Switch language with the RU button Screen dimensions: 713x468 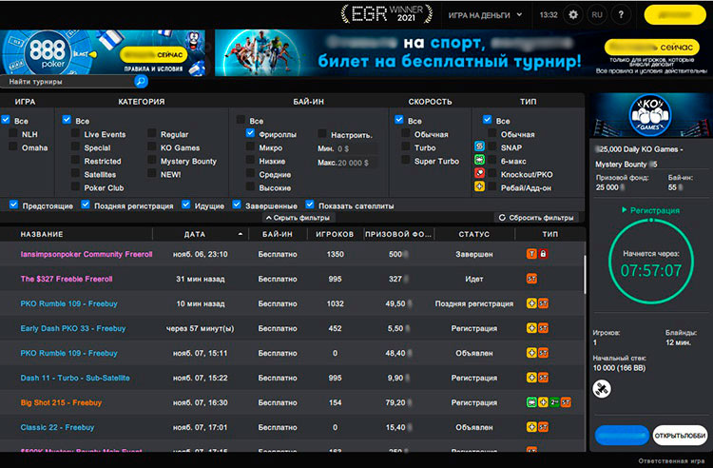[597, 14]
